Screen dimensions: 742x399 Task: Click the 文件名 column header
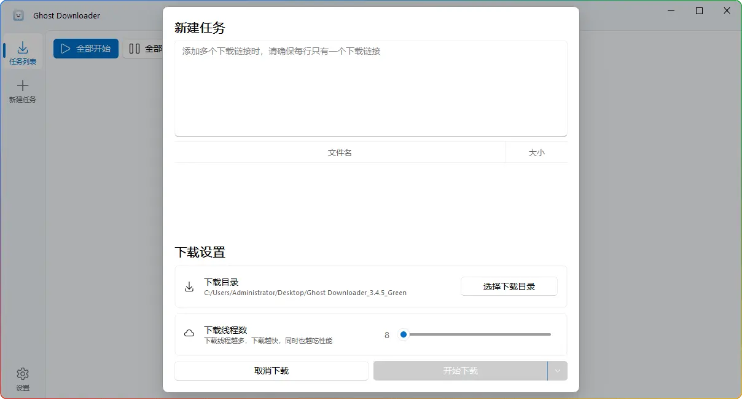pyautogui.click(x=340, y=152)
